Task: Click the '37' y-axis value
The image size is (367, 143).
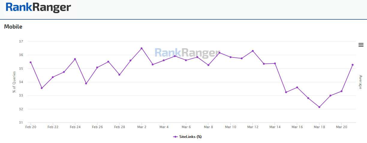Action: click(x=21, y=41)
